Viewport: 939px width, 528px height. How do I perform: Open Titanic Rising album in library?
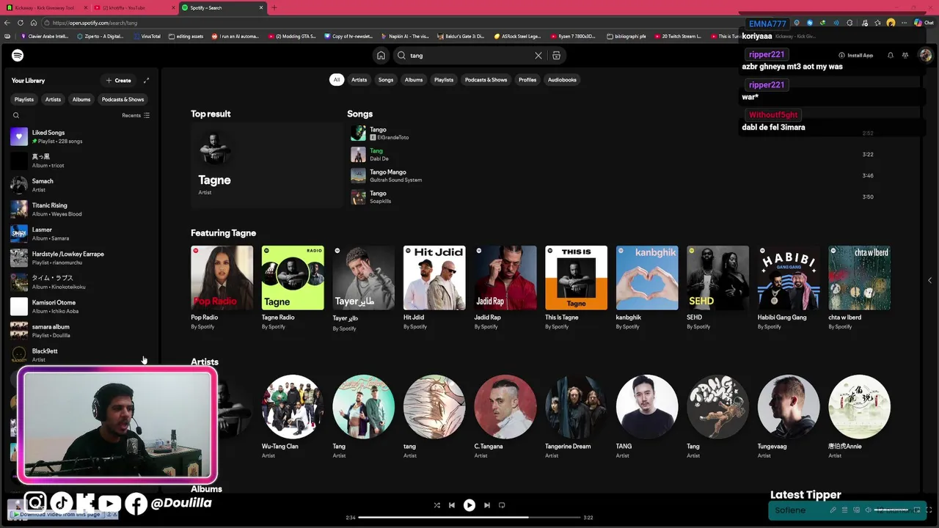[81, 209]
